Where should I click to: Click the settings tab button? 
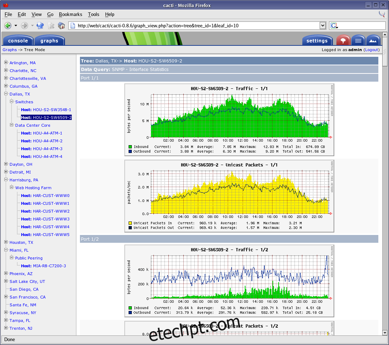(317, 41)
